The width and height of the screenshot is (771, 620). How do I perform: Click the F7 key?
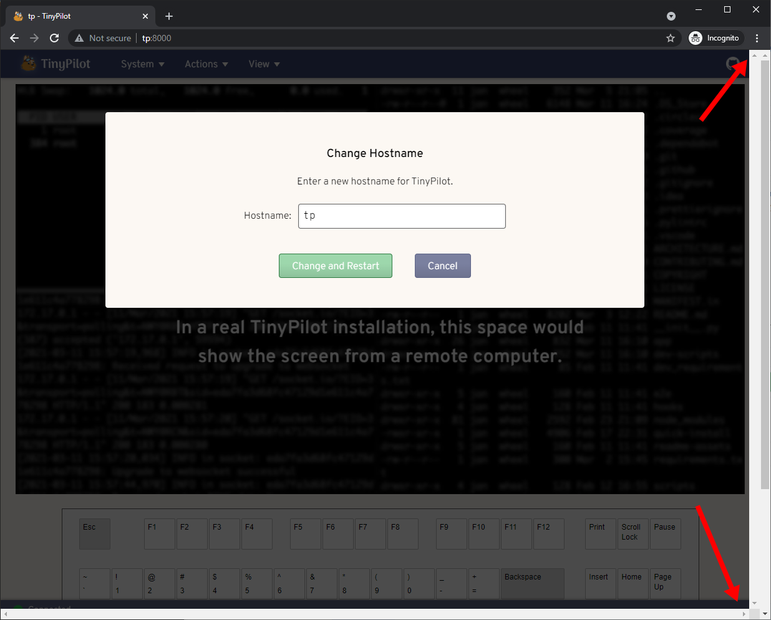point(371,534)
